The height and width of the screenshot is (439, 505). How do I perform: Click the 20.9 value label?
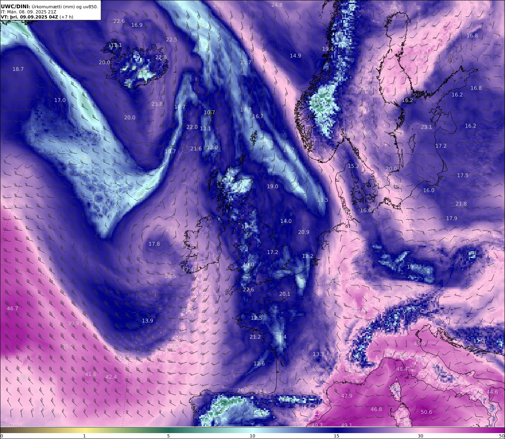click(x=304, y=232)
